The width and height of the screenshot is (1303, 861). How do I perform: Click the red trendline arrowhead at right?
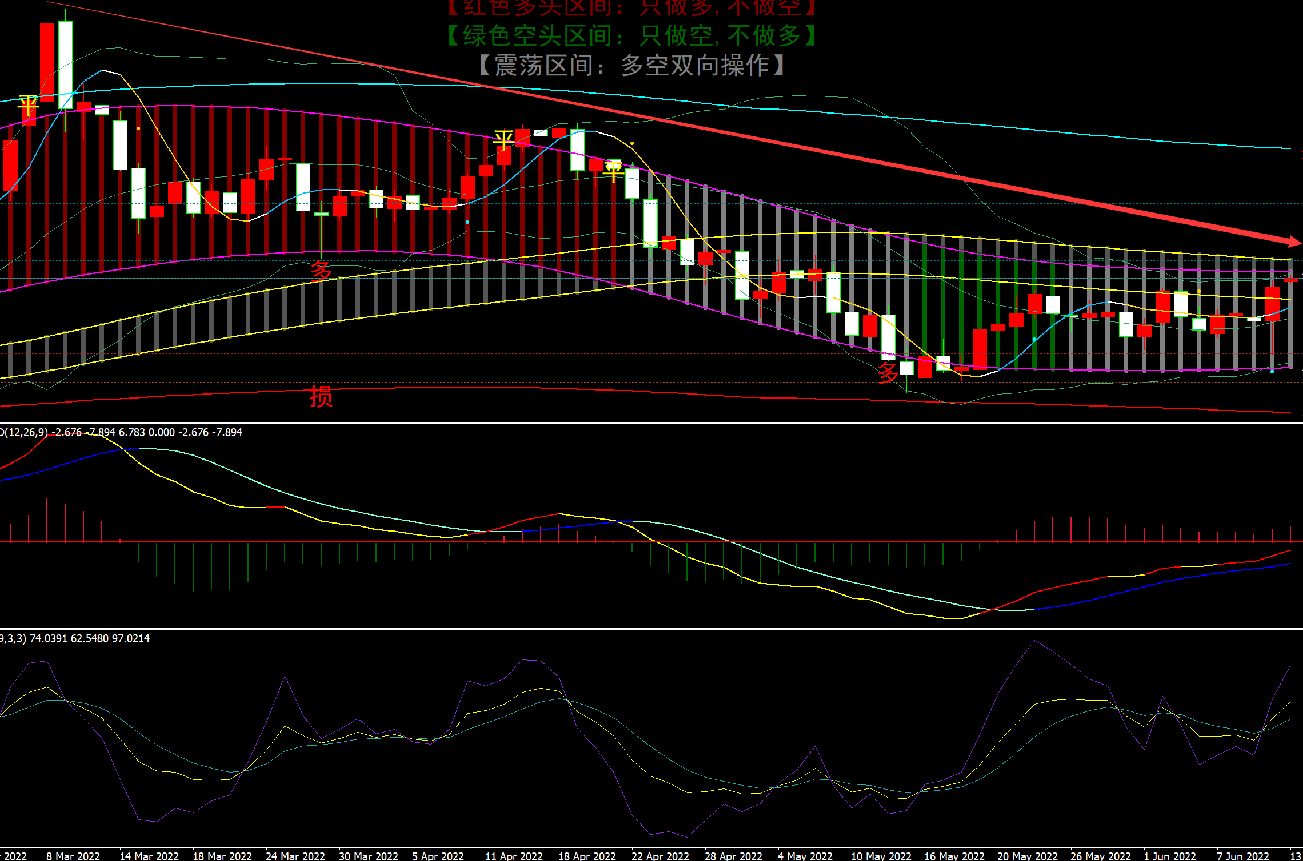point(1293,242)
